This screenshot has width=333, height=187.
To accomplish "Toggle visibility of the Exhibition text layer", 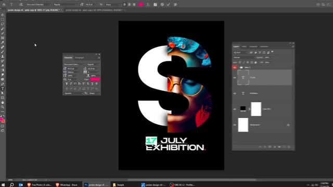I will [x=235, y=94].
